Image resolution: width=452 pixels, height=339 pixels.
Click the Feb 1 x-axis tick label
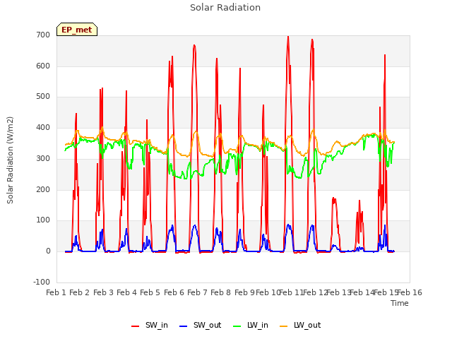click(x=56, y=292)
